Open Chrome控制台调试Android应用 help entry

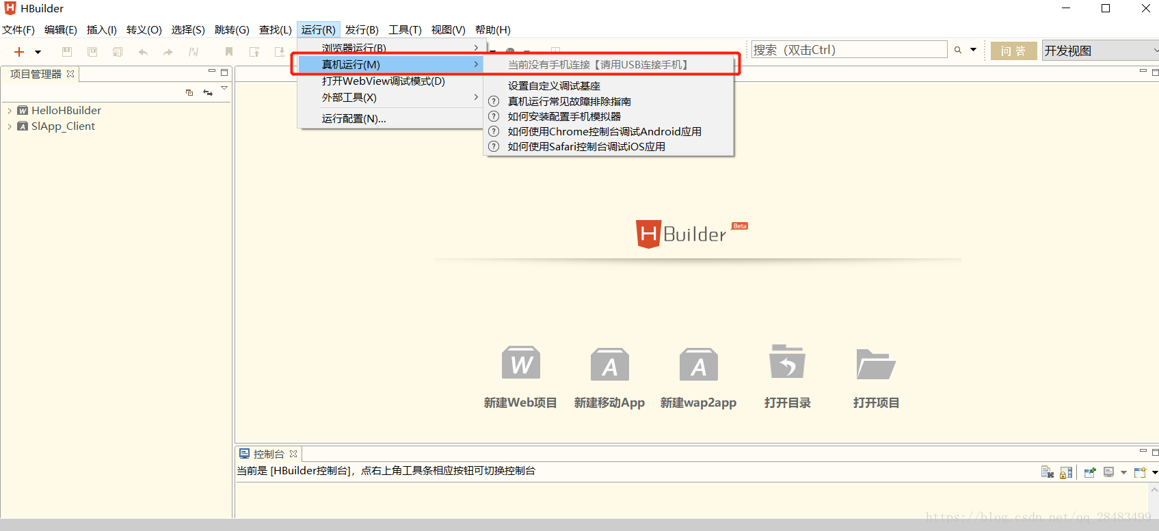pos(609,131)
